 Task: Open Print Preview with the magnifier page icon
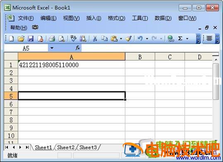[x=62, y=39]
